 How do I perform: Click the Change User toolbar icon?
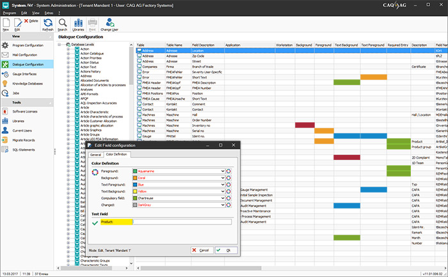[109, 24]
